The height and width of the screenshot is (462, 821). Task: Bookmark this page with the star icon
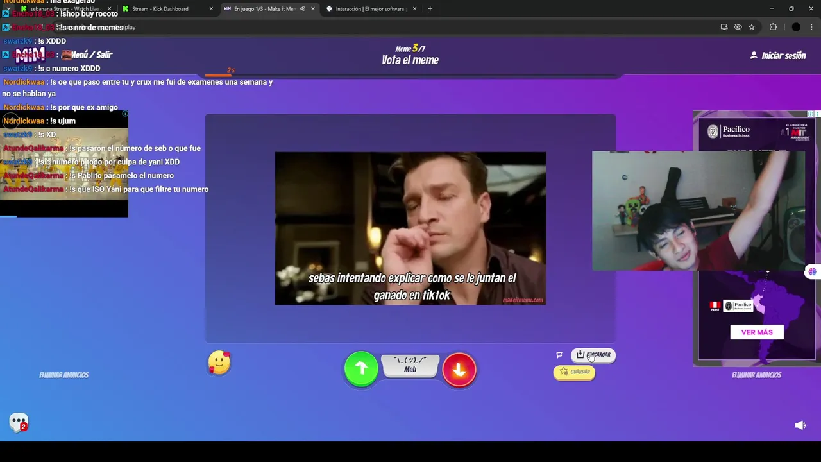click(752, 27)
